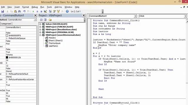Undo the last edit via toolbar
Image resolution: width=188 pixels, height=105 pixels.
[x=24, y=11]
